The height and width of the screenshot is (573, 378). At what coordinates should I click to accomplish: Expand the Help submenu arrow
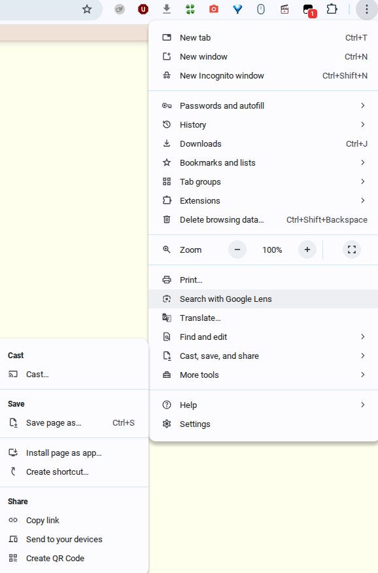[363, 405]
